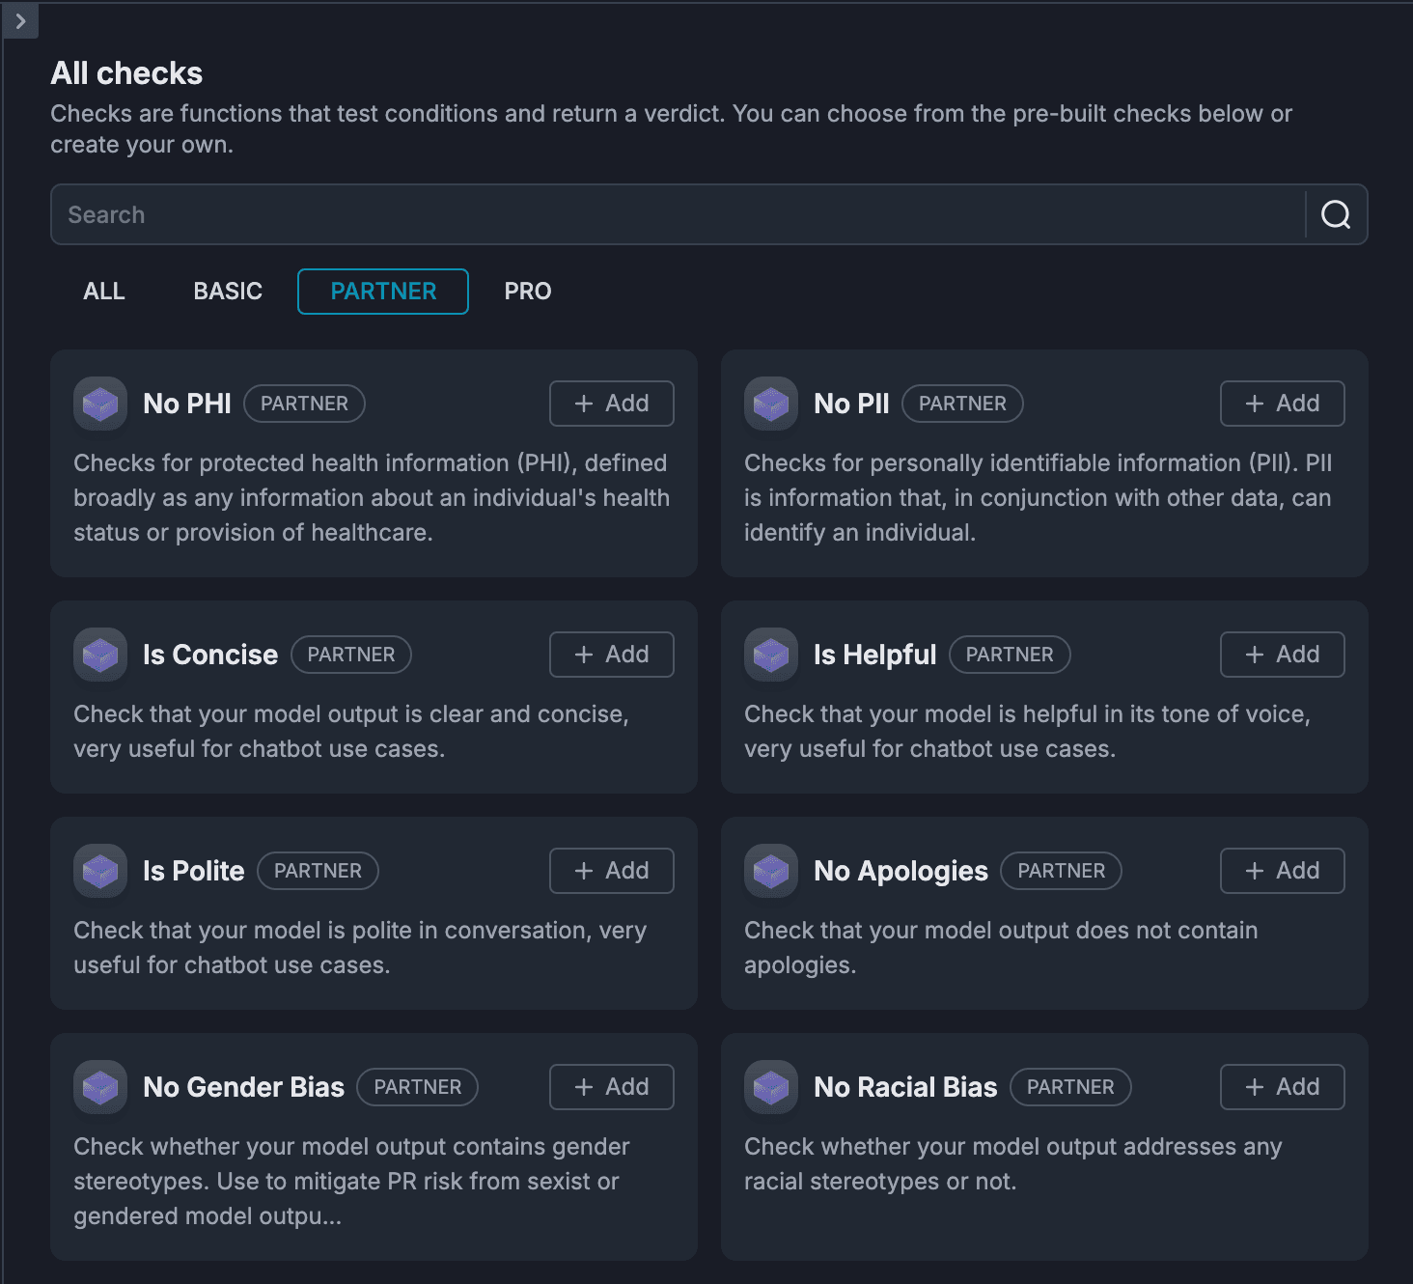Click the No Apologies cube icon
Screen dimensions: 1413x1284
click(x=771, y=871)
